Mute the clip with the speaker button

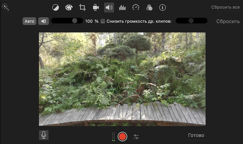[44, 21]
